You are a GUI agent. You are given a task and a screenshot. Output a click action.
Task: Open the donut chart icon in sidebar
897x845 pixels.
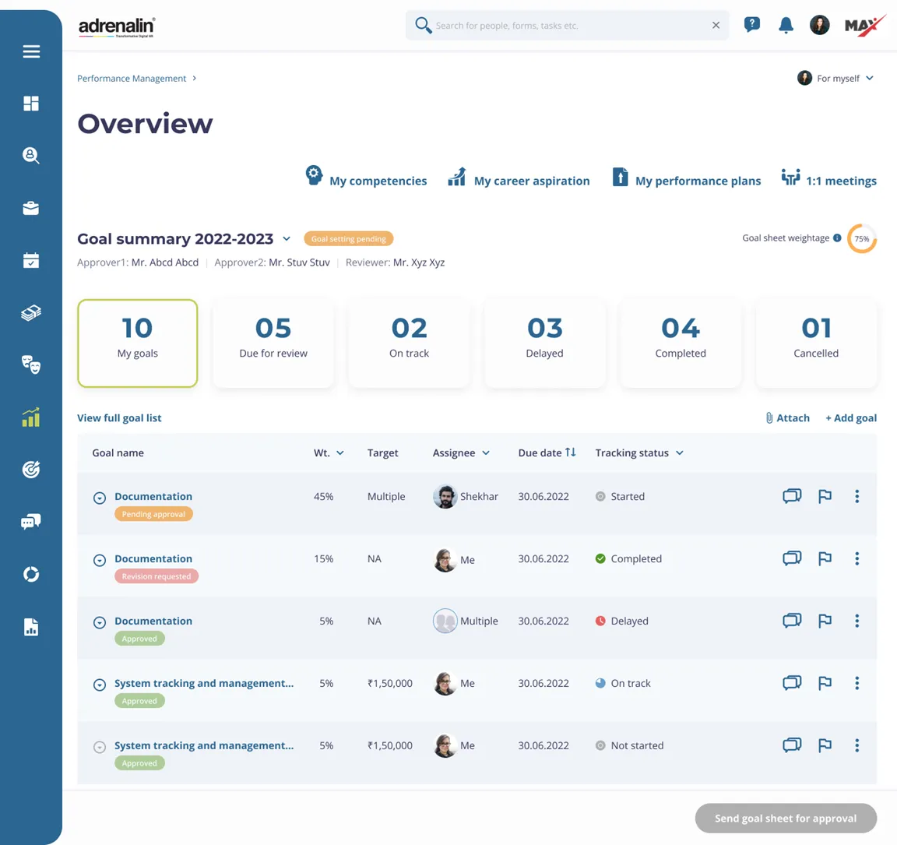[31, 574]
